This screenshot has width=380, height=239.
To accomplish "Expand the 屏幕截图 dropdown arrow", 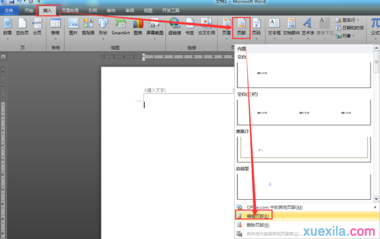I will click(x=155, y=39).
